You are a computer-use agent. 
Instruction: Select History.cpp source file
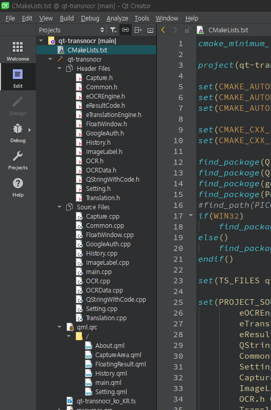(x=101, y=253)
